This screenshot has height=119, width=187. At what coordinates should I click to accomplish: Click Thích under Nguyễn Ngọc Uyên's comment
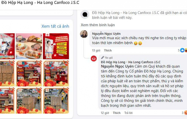(108, 50)
